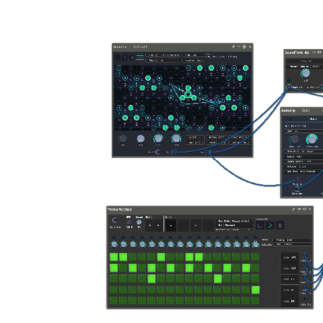Click the purple input jack in the SoundFont #2 window
This screenshot has height=323, width=323.
[x=289, y=86]
